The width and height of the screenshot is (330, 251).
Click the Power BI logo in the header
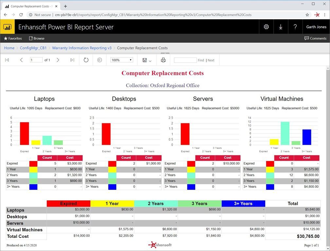pos(7,26)
